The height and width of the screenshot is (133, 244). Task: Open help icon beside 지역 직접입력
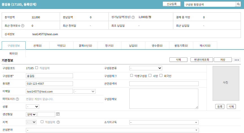pyautogui.click(x=58, y=122)
